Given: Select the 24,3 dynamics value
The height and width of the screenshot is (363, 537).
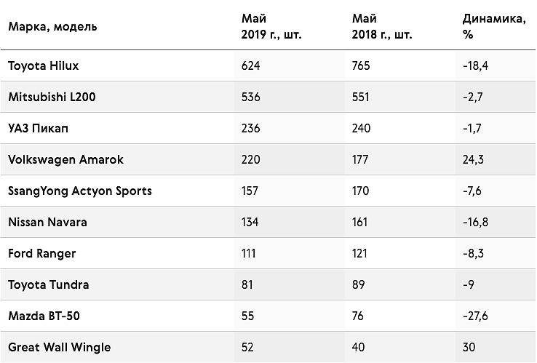Looking at the screenshot, I should click(x=473, y=159).
